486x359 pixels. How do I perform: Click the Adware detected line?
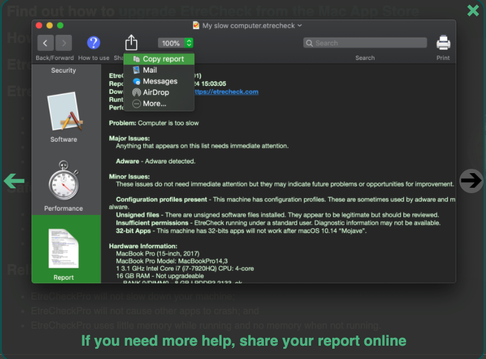pos(156,161)
